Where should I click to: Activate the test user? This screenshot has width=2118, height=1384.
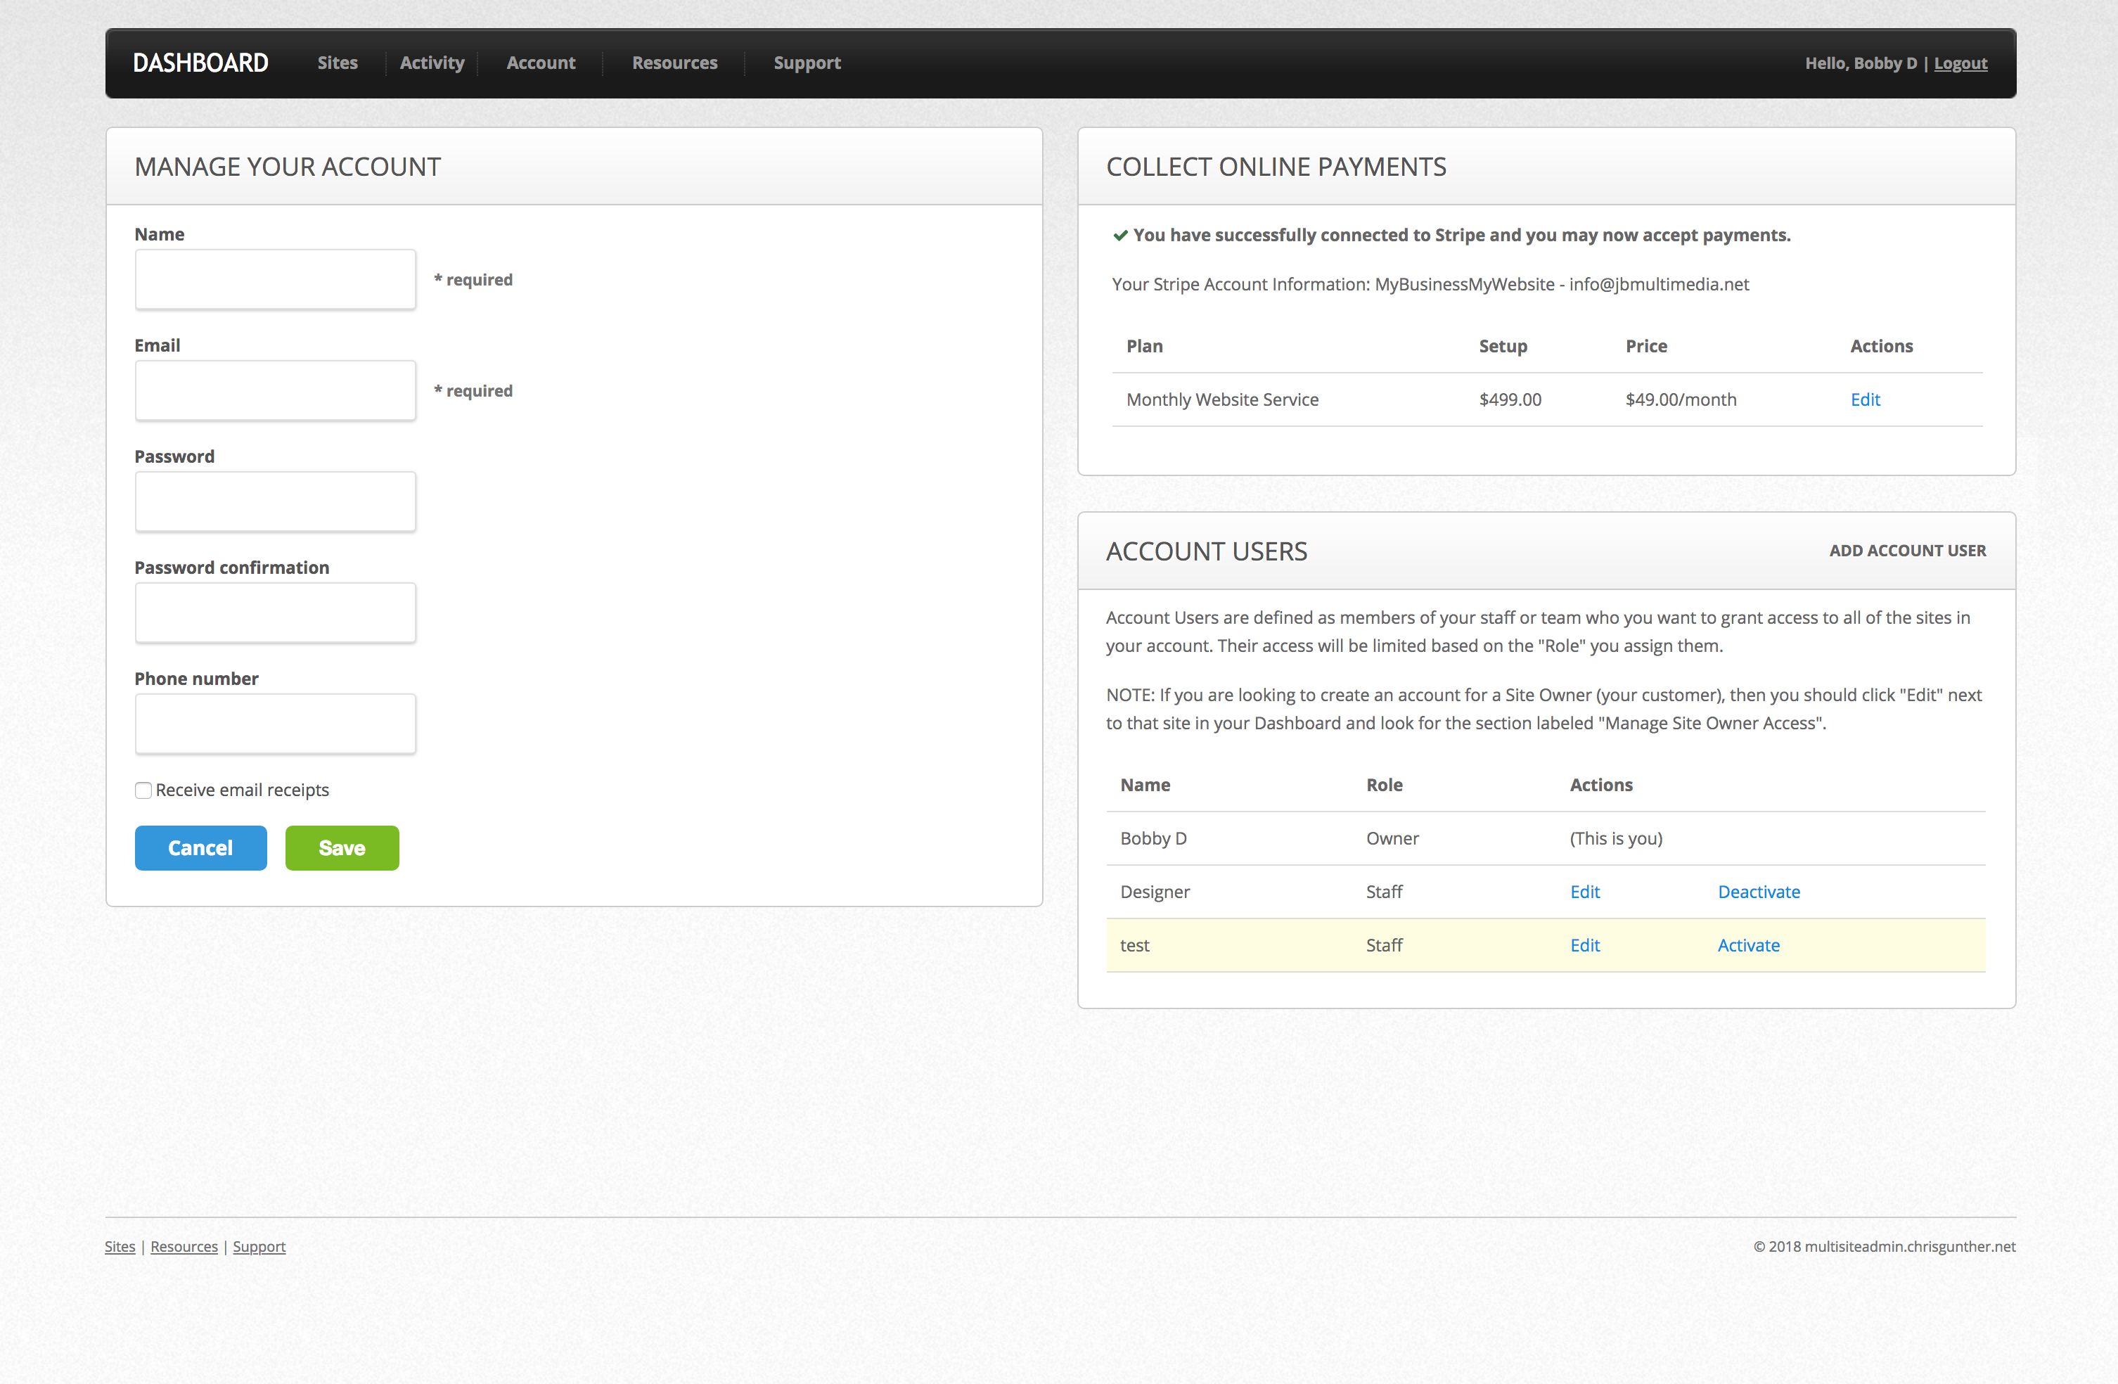point(1749,945)
